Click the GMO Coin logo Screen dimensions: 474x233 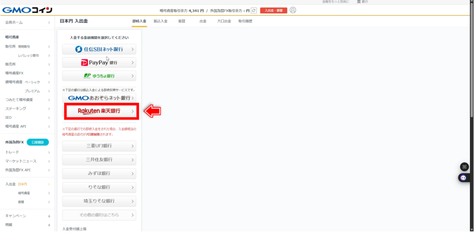[x=27, y=10]
